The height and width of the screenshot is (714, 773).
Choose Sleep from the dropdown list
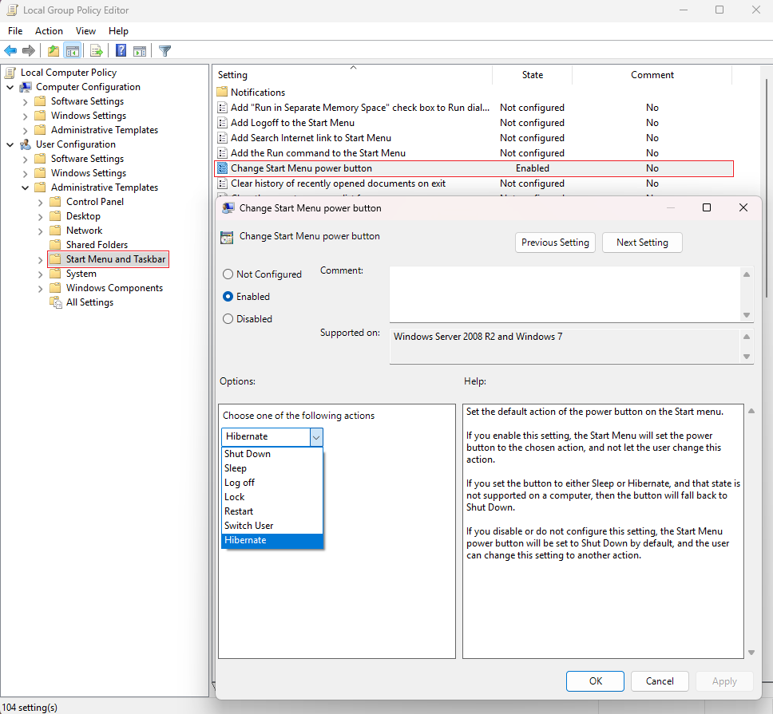pos(272,468)
